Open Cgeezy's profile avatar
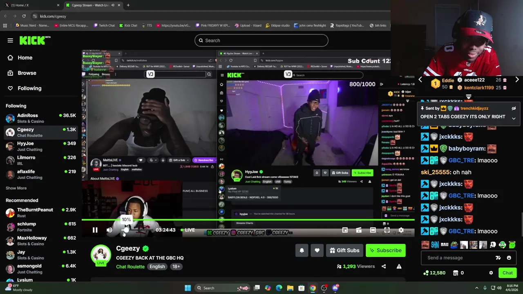This screenshot has height=294, width=523. [101, 255]
